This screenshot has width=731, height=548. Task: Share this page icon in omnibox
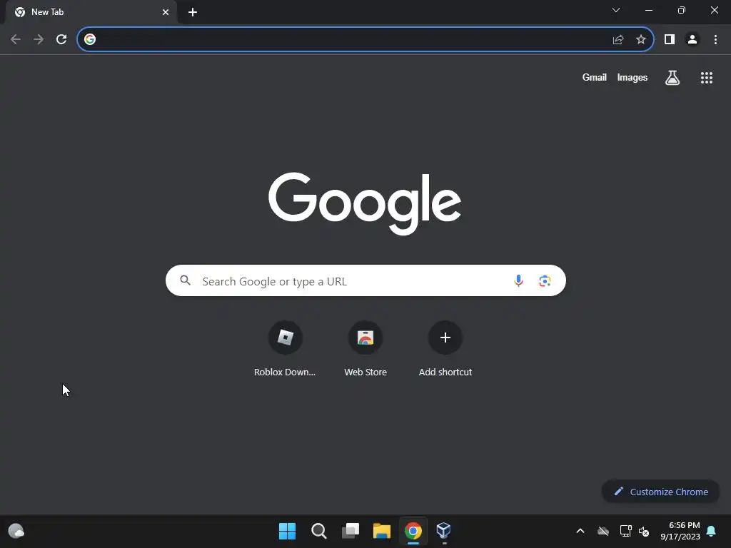point(618,40)
